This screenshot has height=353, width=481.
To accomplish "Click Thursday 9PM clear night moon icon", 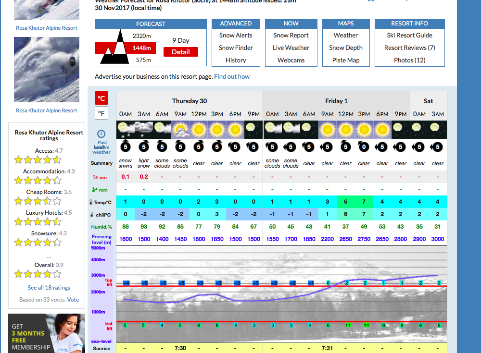I will [x=253, y=130].
